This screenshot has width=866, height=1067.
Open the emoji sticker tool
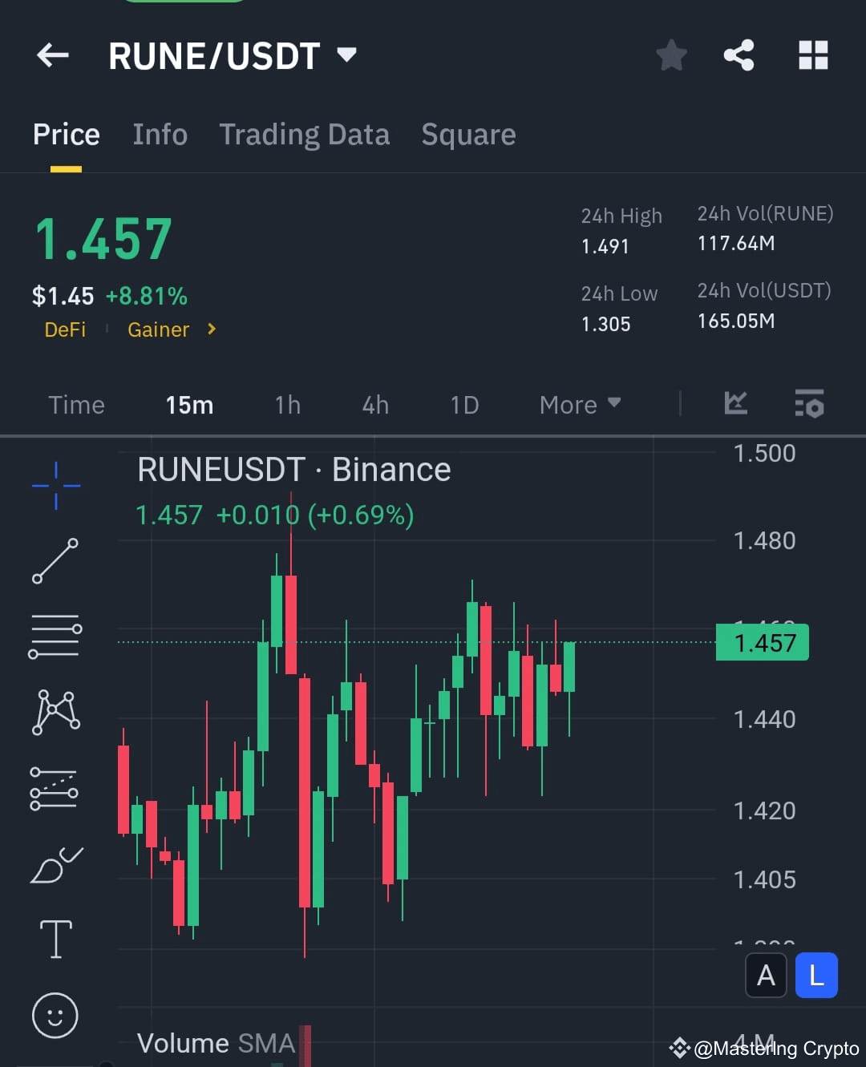[x=55, y=1014]
